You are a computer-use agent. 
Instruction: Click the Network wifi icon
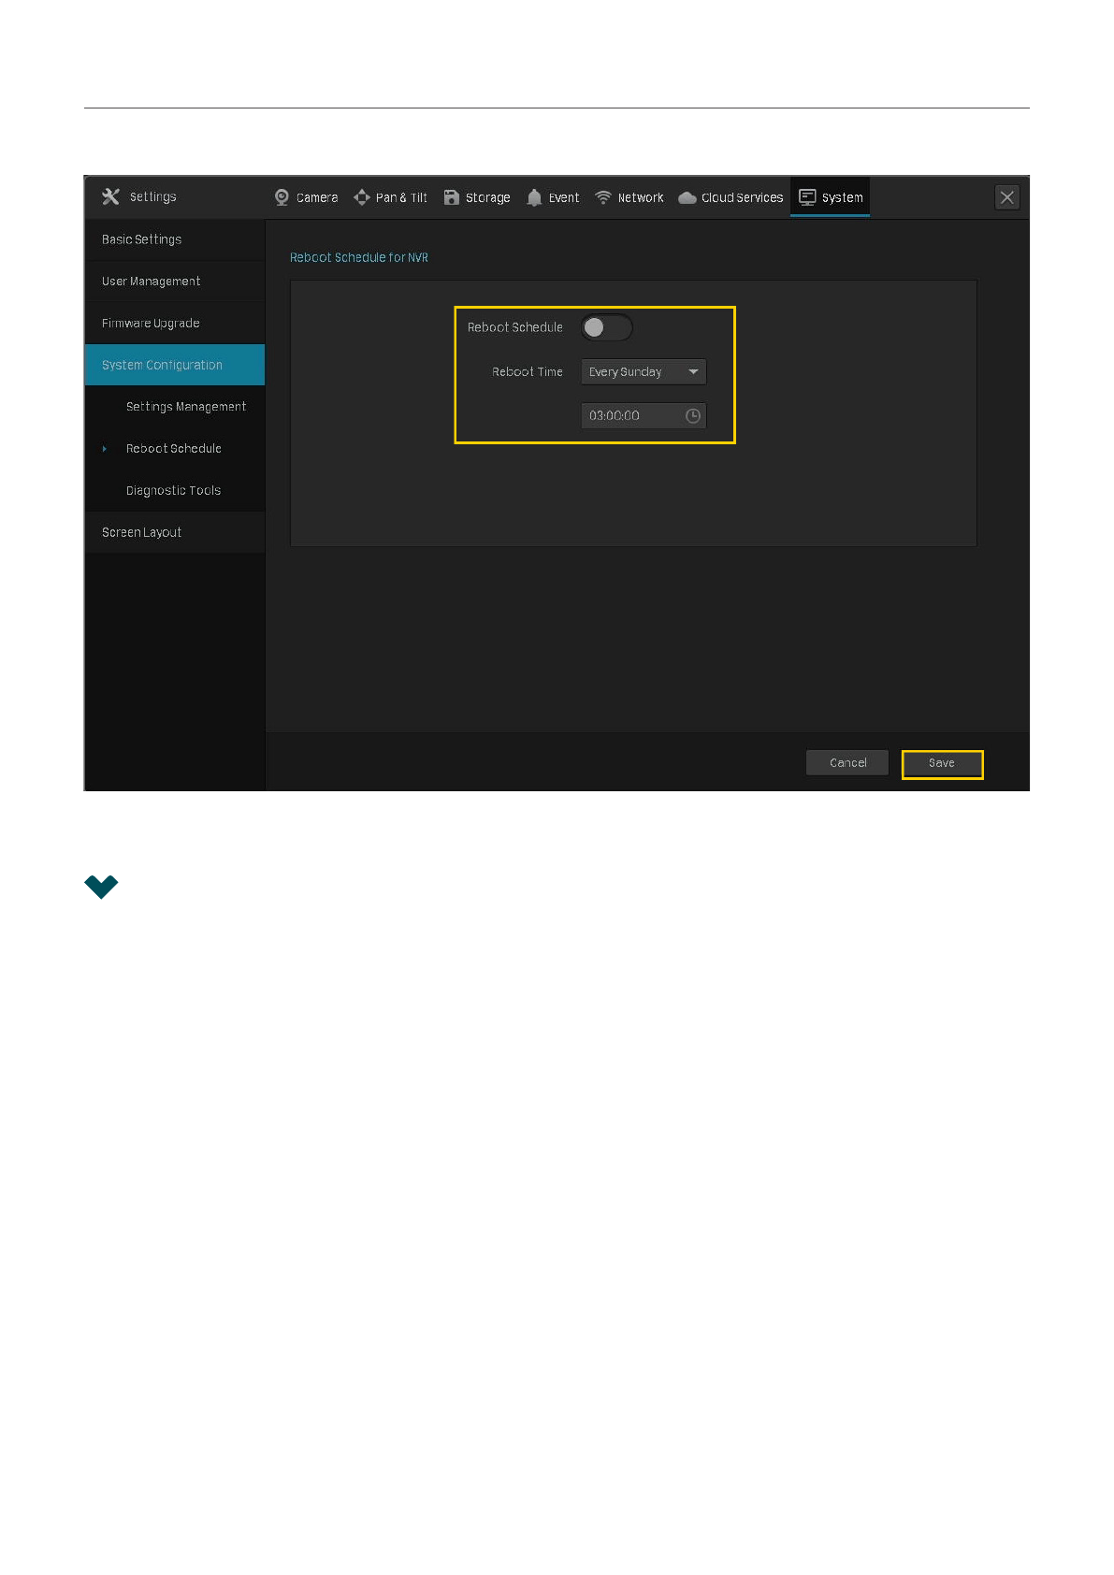click(x=603, y=197)
